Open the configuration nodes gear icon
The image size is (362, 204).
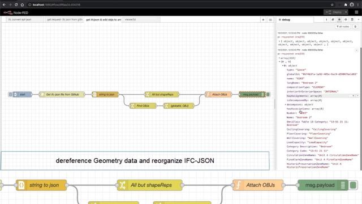pyautogui.click(x=346, y=20)
